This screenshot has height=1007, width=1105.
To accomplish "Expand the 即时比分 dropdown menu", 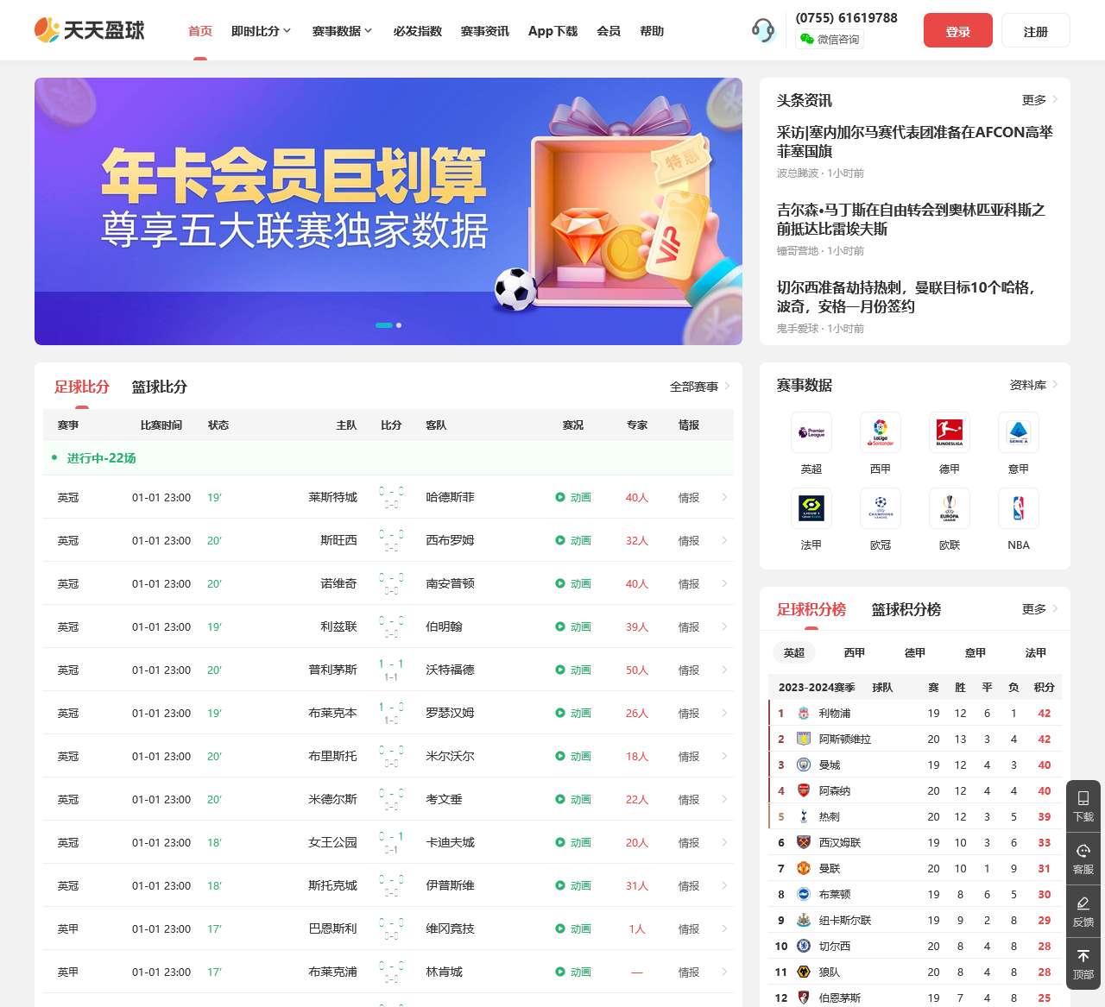I will (261, 31).
